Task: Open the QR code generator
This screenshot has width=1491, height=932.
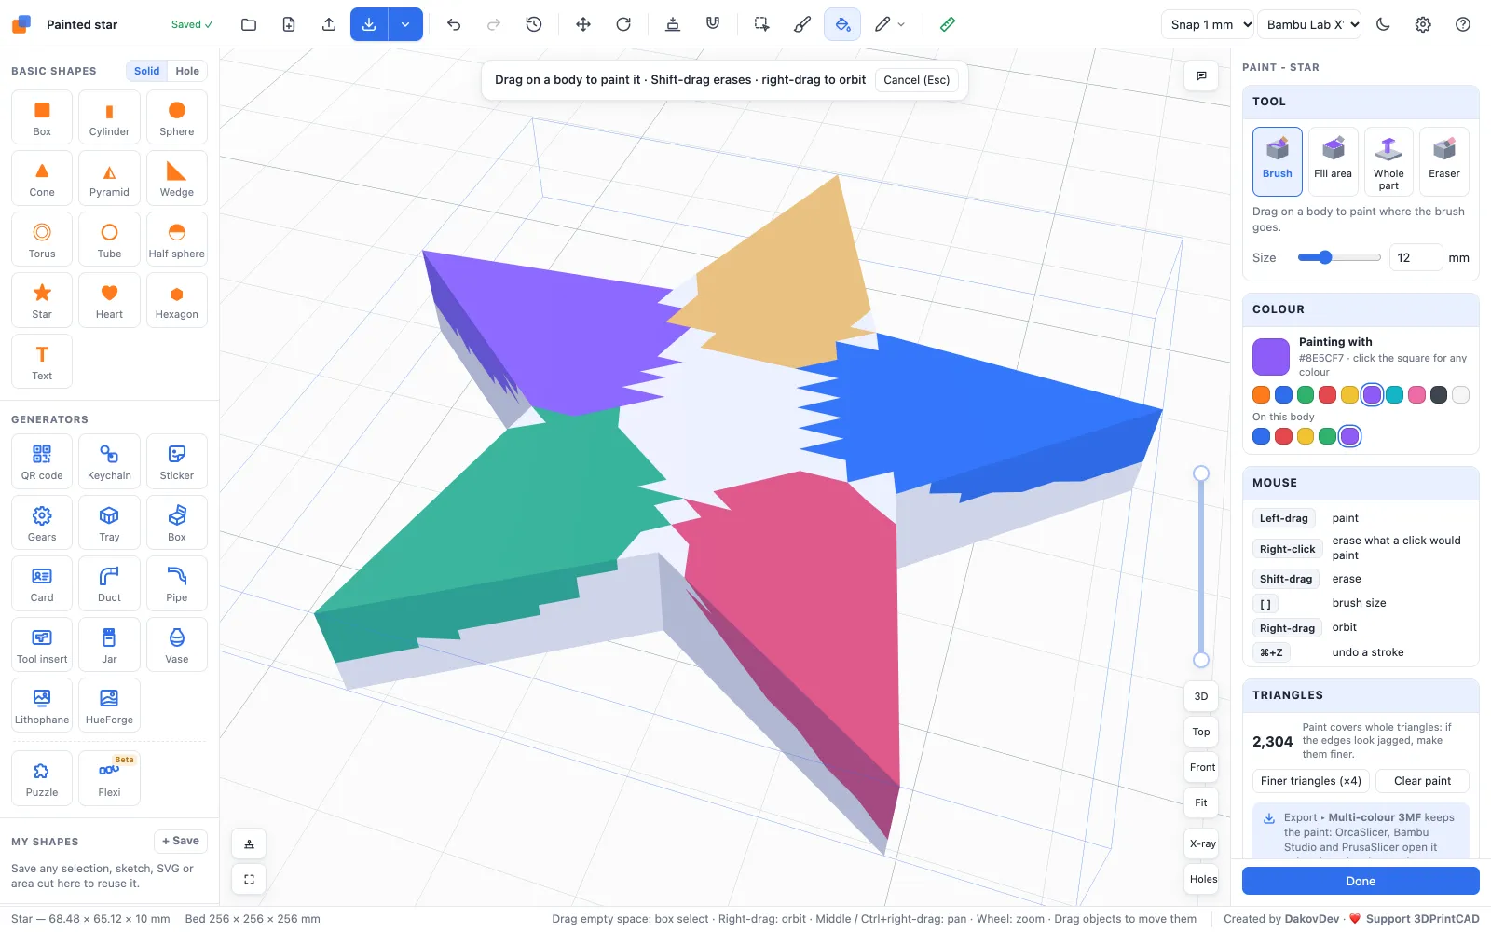Action: (42, 461)
